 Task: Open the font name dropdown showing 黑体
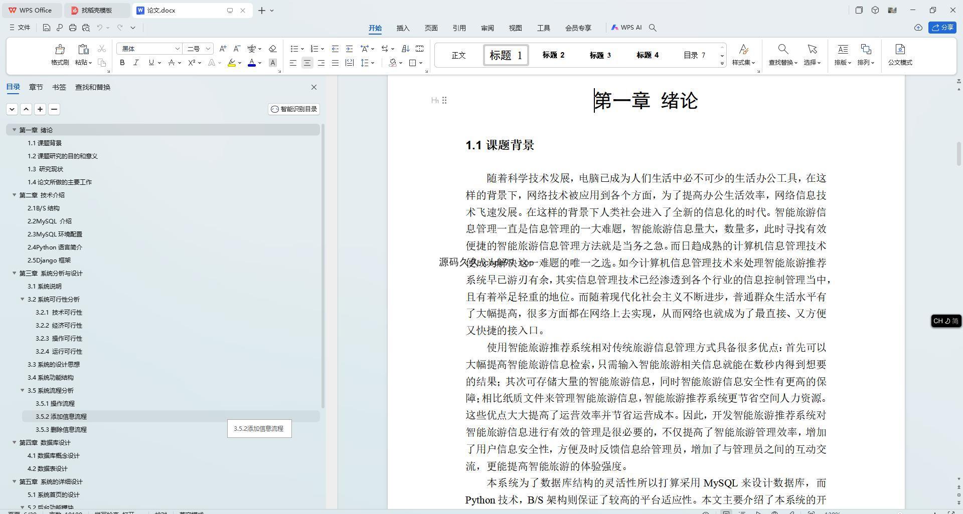coord(177,49)
